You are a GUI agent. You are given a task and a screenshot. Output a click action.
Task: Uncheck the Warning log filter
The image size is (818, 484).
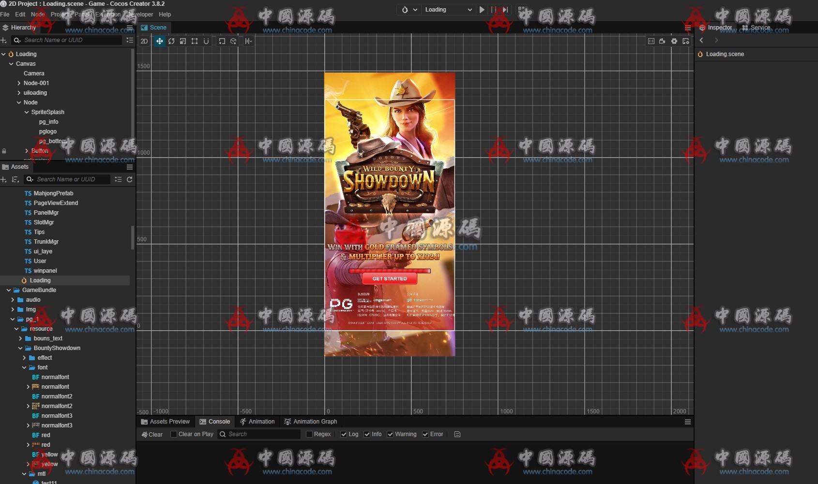pyautogui.click(x=390, y=434)
